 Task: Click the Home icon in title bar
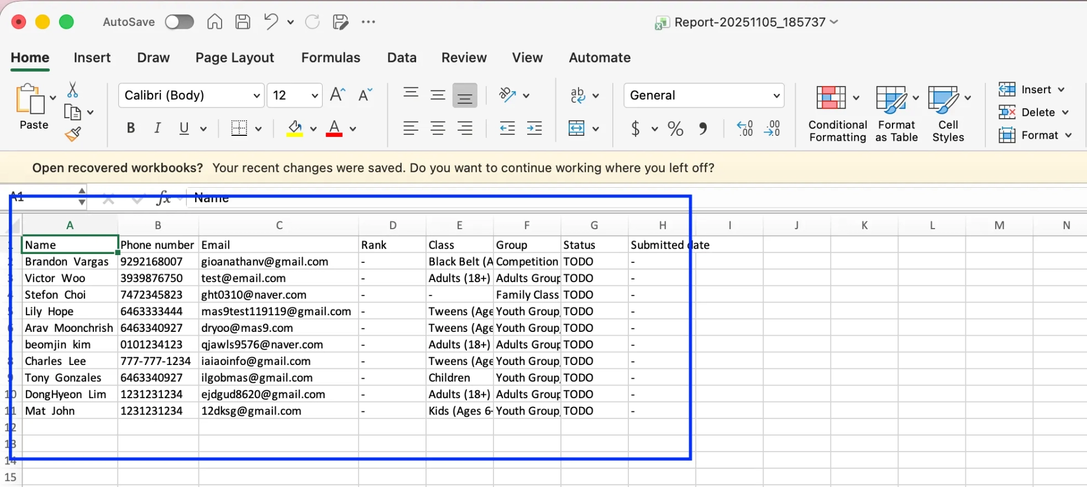point(214,22)
